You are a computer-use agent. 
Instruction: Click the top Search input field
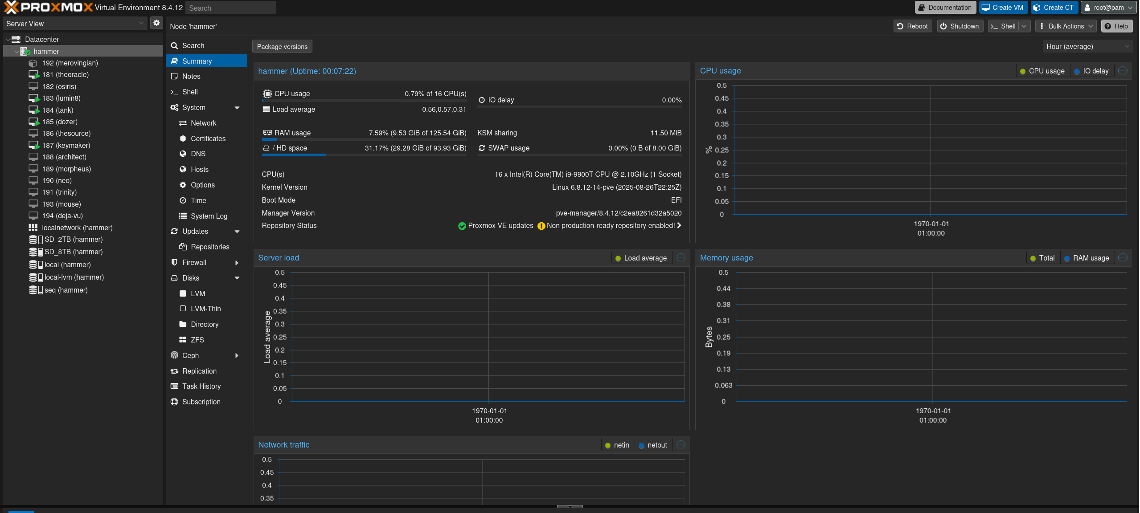(230, 8)
